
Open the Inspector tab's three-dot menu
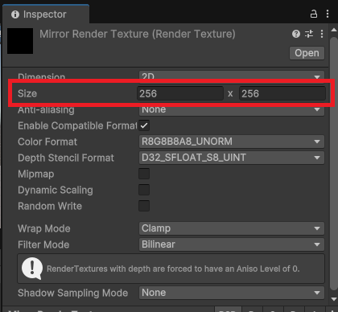pyautogui.click(x=328, y=14)
